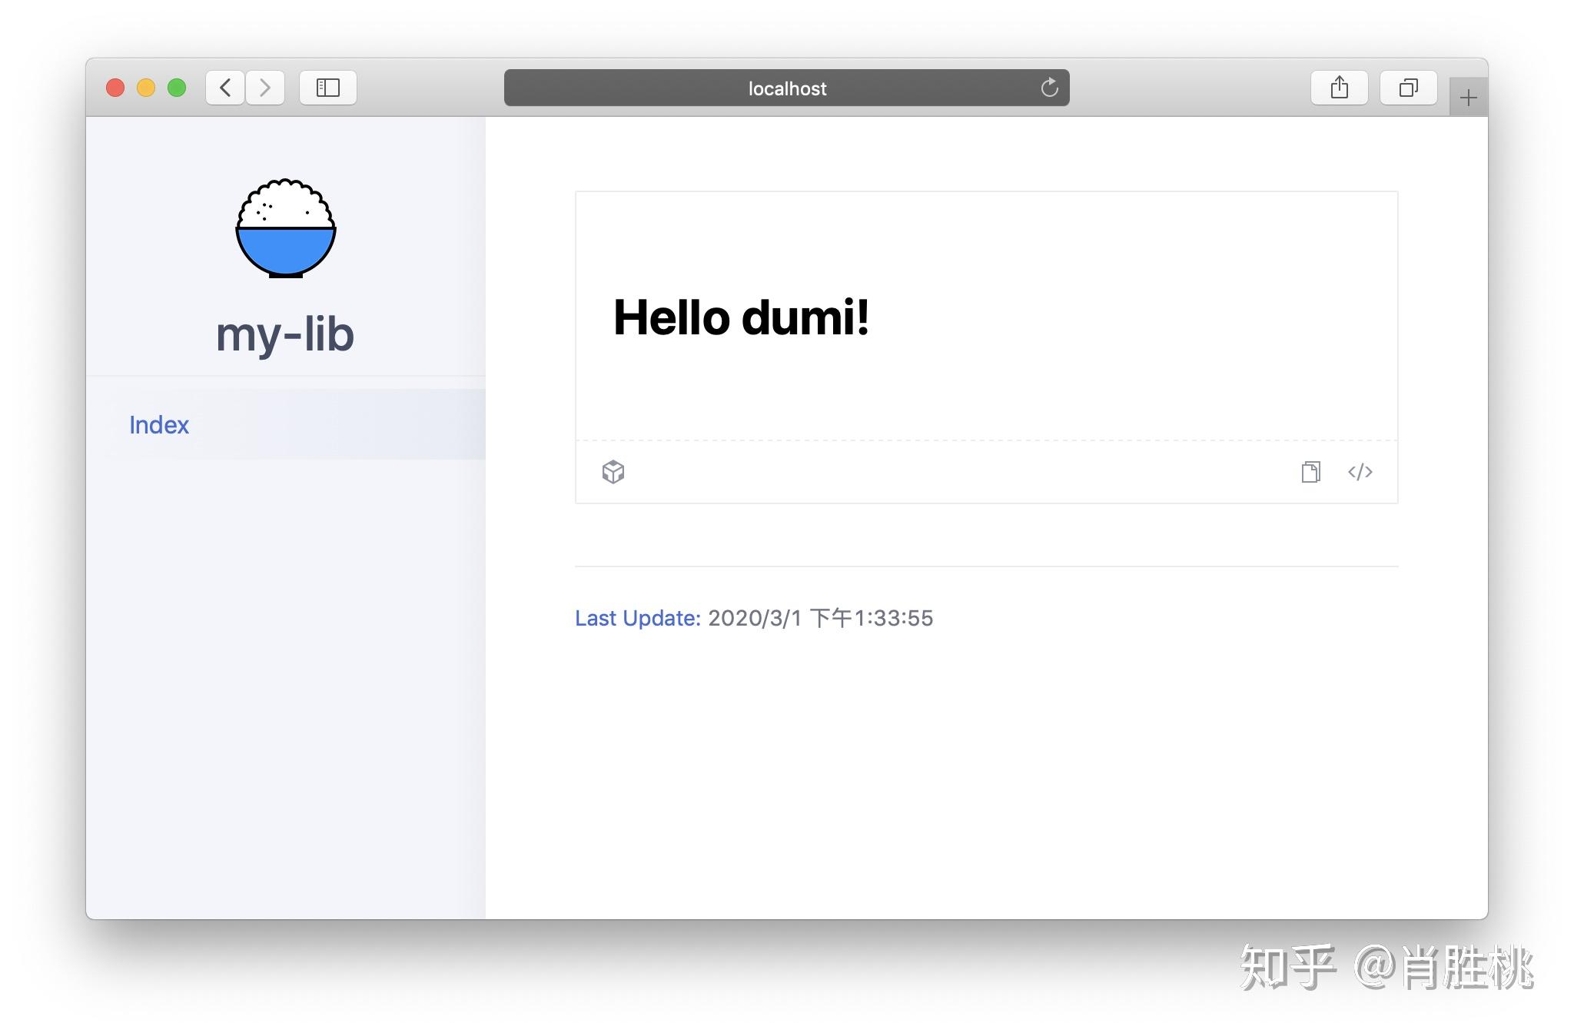Select the Index menu item
1574x1033 pixels.
pos(159,425)
